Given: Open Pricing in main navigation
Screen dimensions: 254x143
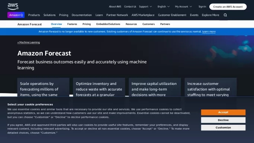Looking at the screenshot, I should [x=64, y=15].
